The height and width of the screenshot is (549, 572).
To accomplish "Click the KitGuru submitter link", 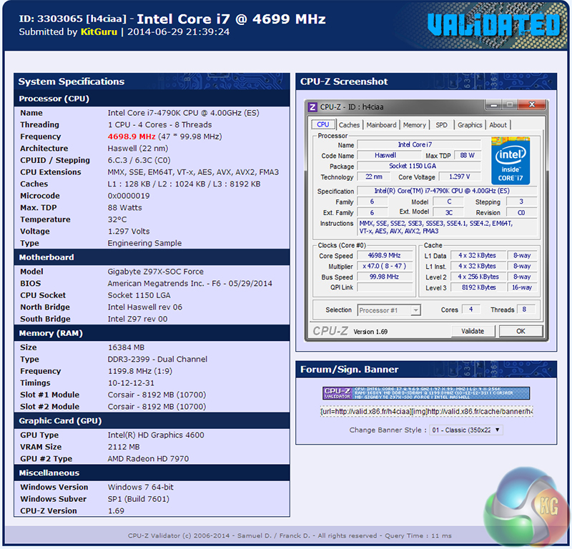I will pyautogui.click(x=99, y=31).
